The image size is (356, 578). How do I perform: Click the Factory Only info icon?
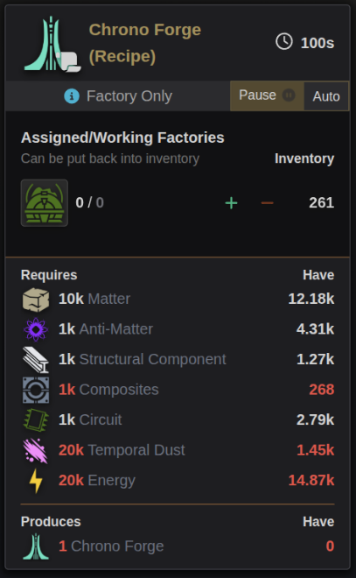[x=72, y=96]
